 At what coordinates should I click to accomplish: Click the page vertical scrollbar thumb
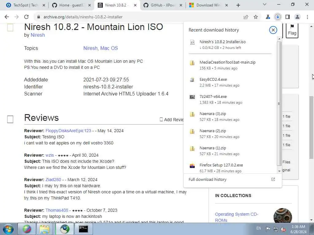coord(312,127)
